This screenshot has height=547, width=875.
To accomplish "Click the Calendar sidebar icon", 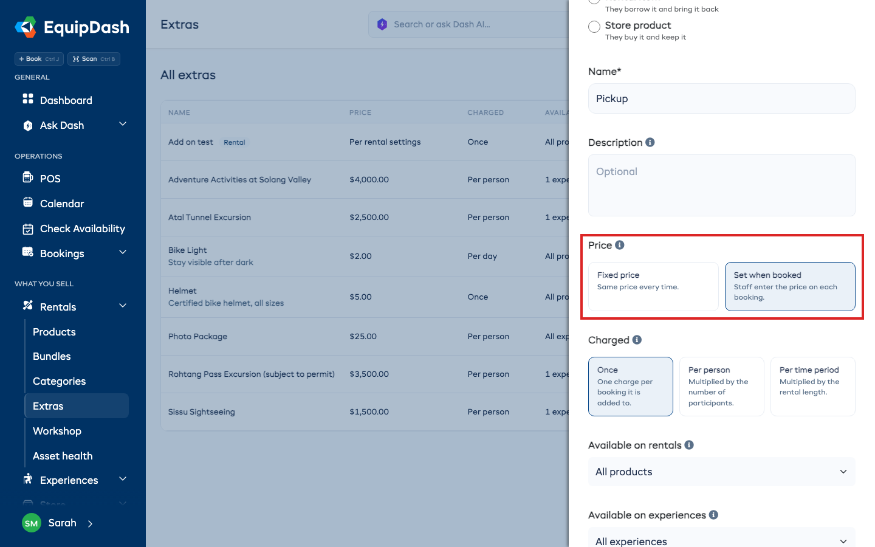I will [x=28, y=202].
